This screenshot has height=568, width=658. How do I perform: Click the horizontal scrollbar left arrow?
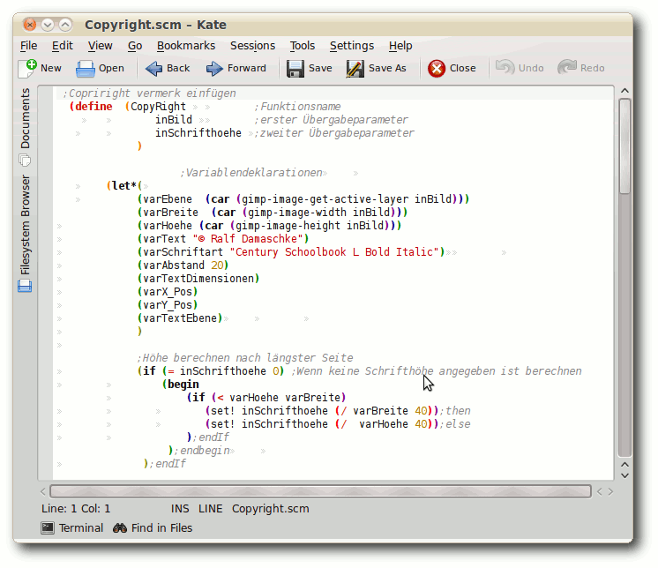(x=43, y=491)
